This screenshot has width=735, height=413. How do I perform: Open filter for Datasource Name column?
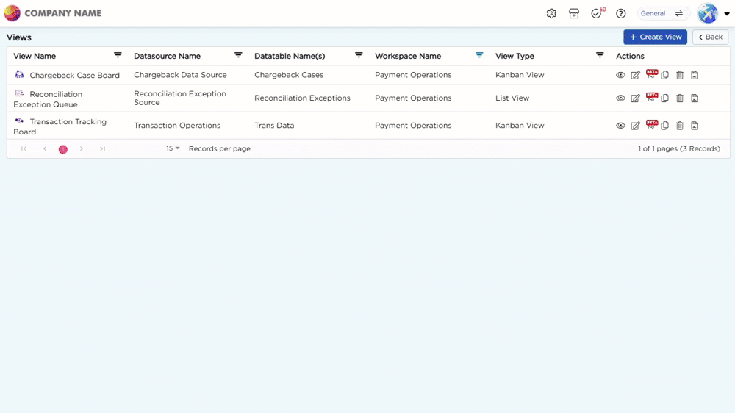click(238, 55)
